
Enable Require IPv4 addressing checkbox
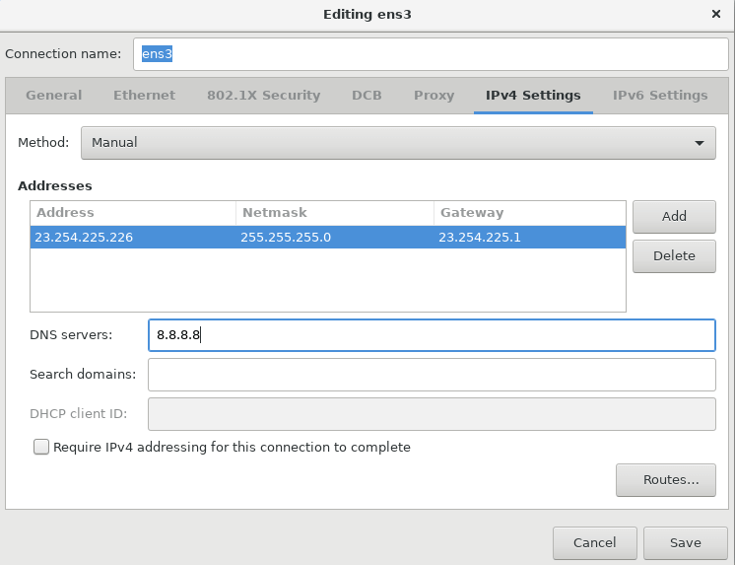tap(41, 447)
